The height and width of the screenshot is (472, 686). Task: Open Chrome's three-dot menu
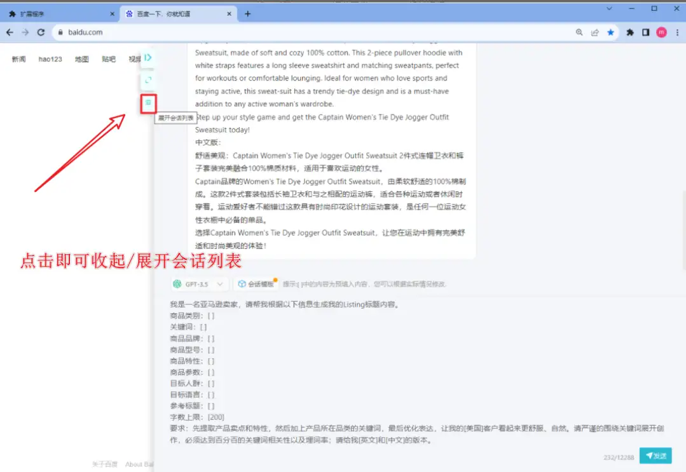click(x=677, y=32)
